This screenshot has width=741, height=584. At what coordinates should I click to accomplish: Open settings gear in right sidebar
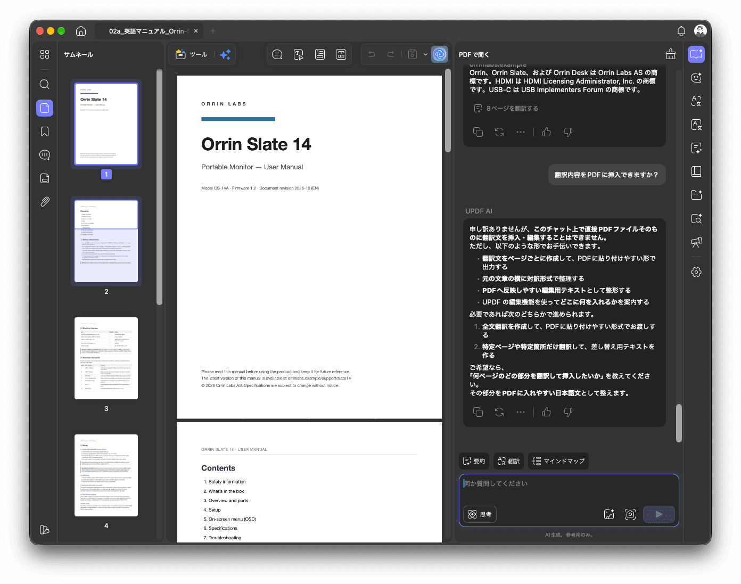click(696, 272)
